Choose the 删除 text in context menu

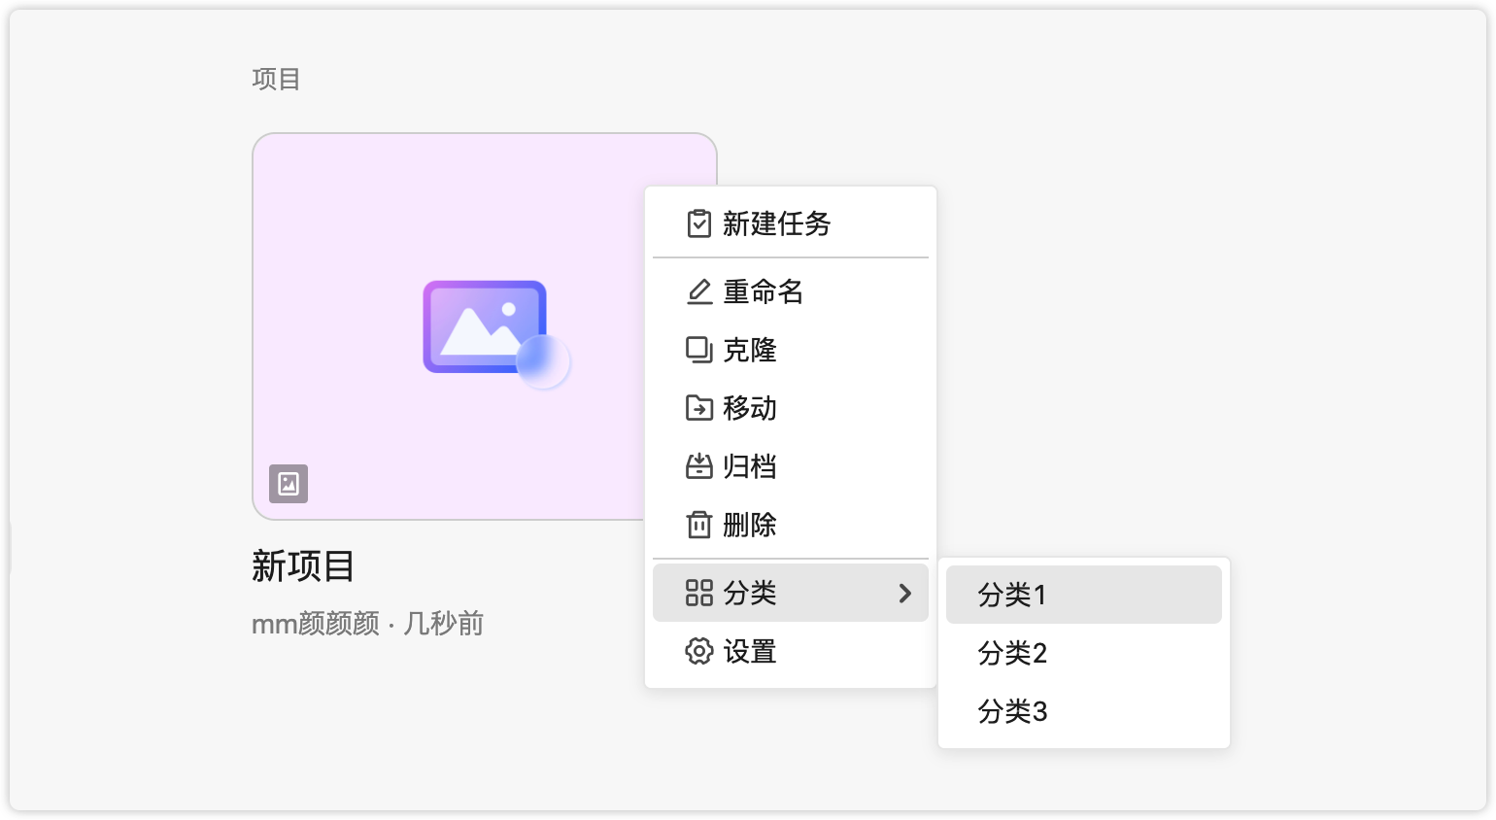click(x=749, y=525)
